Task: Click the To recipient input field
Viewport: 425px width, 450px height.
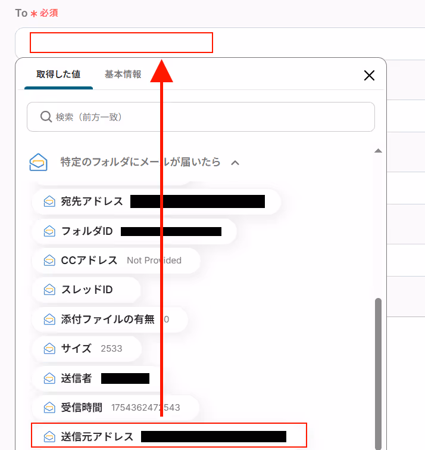Action: pos(220,43)
